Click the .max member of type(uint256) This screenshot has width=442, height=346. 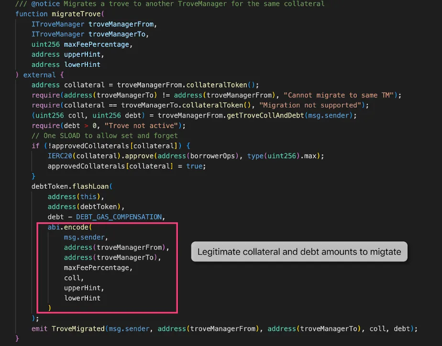click(308, 156)
